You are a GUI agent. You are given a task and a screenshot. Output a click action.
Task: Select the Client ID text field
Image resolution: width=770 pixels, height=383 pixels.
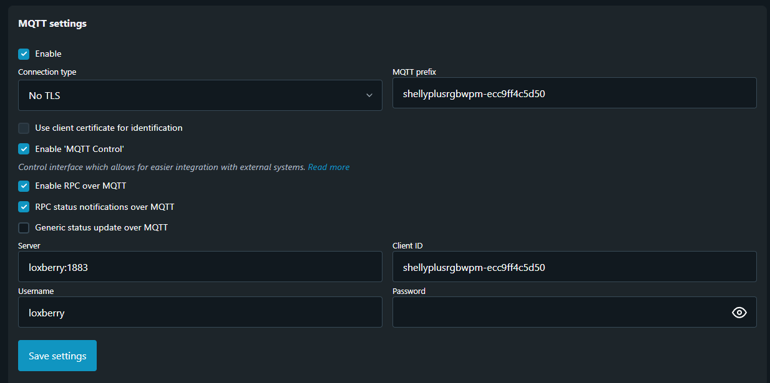tap(574, 267)
